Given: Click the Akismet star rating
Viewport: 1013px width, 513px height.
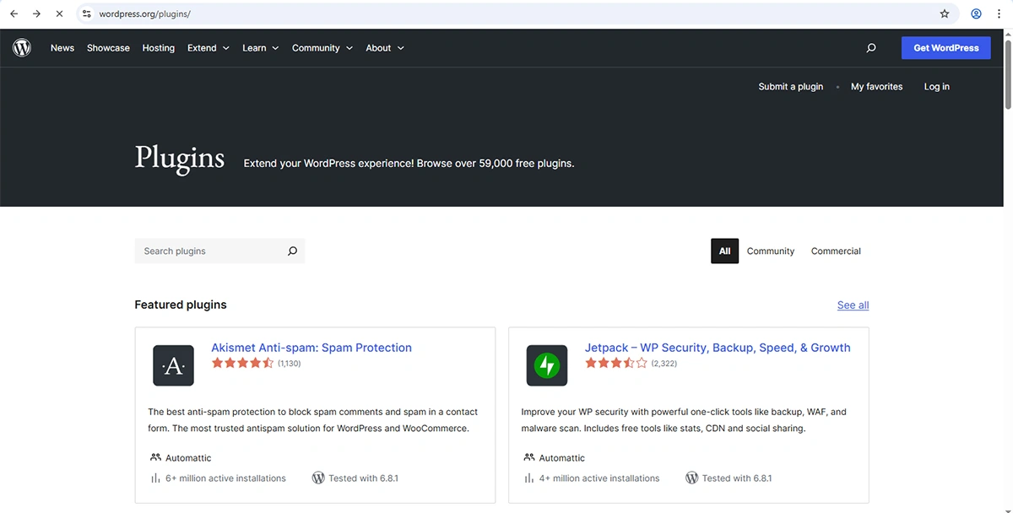Looking at the screenshot, I should coord(242,364).
